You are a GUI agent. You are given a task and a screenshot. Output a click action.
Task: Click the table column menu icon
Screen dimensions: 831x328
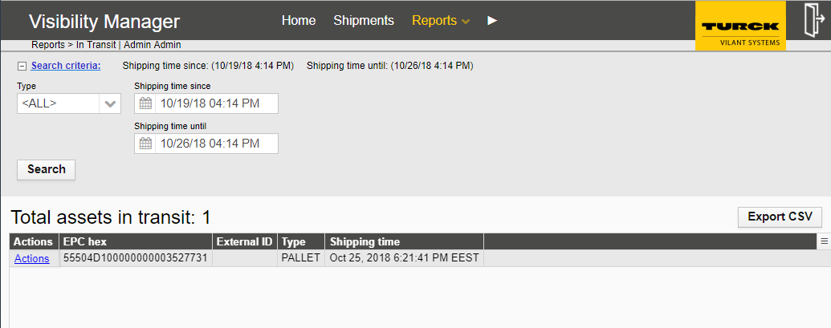tap(824, 241)
